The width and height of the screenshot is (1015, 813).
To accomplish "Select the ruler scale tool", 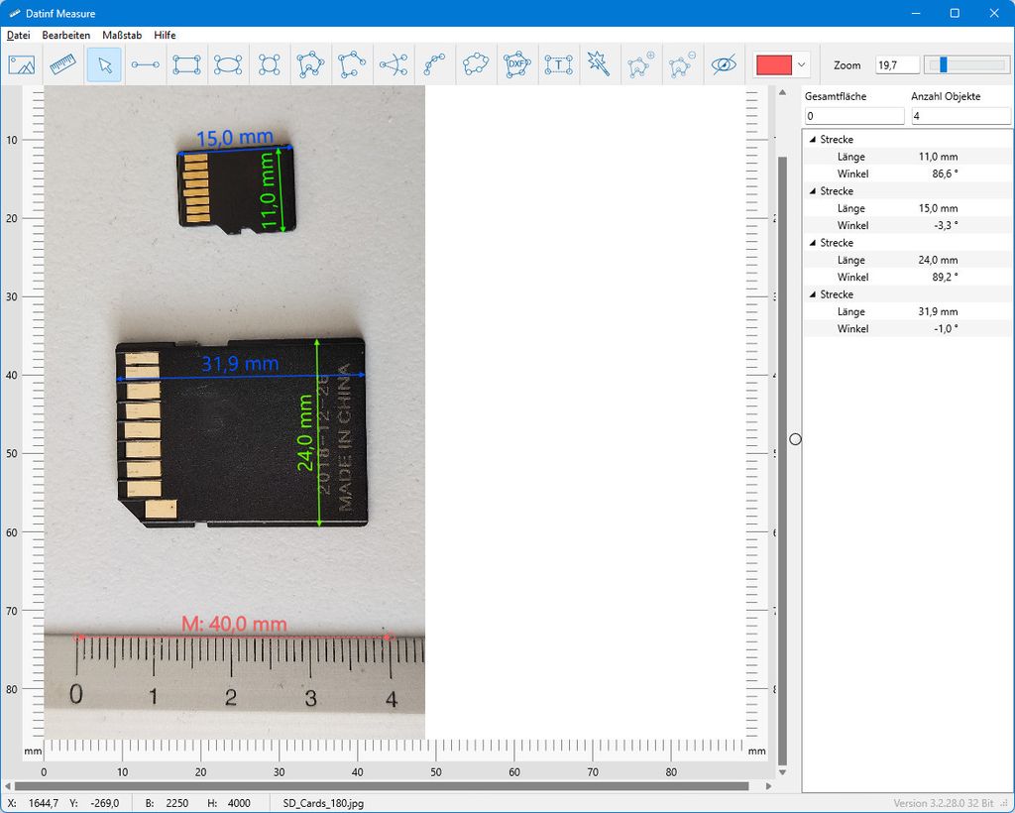I will [x=62, y=64].
